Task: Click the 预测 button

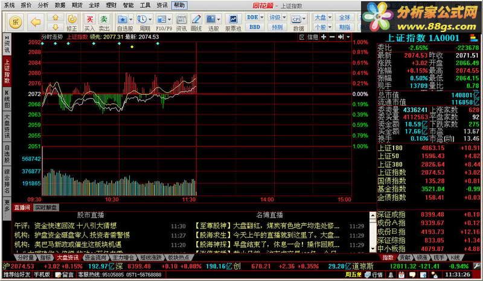Action: coord(277,27)
